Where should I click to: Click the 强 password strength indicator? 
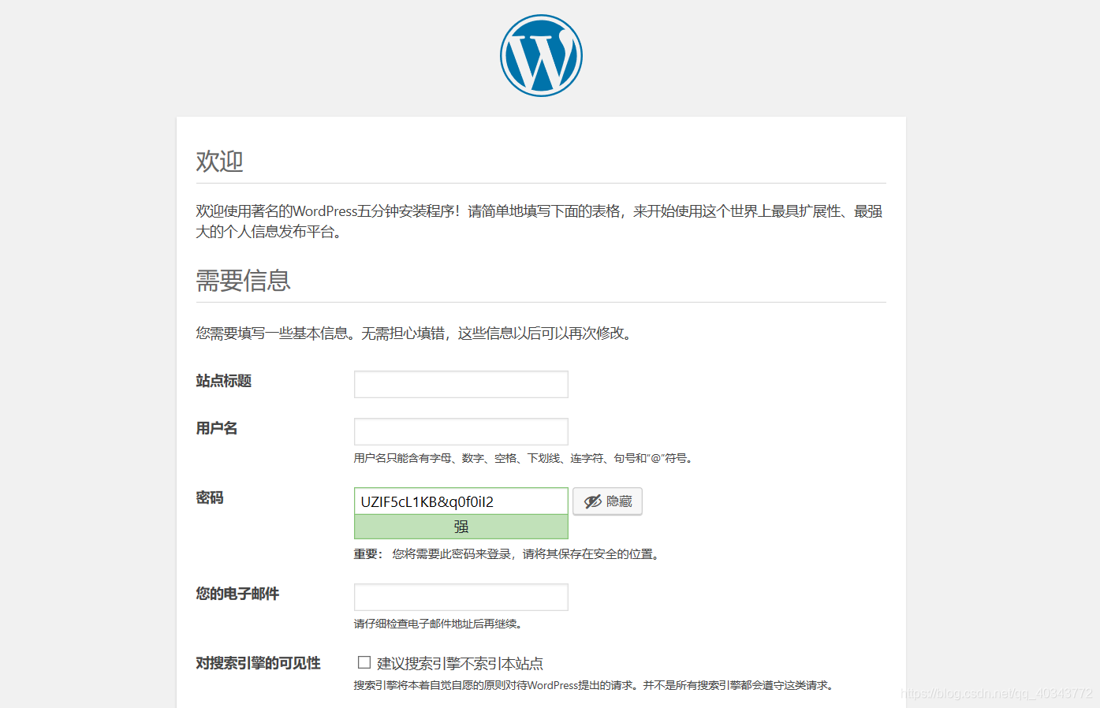pyautogui.click(x=461, y=527)
